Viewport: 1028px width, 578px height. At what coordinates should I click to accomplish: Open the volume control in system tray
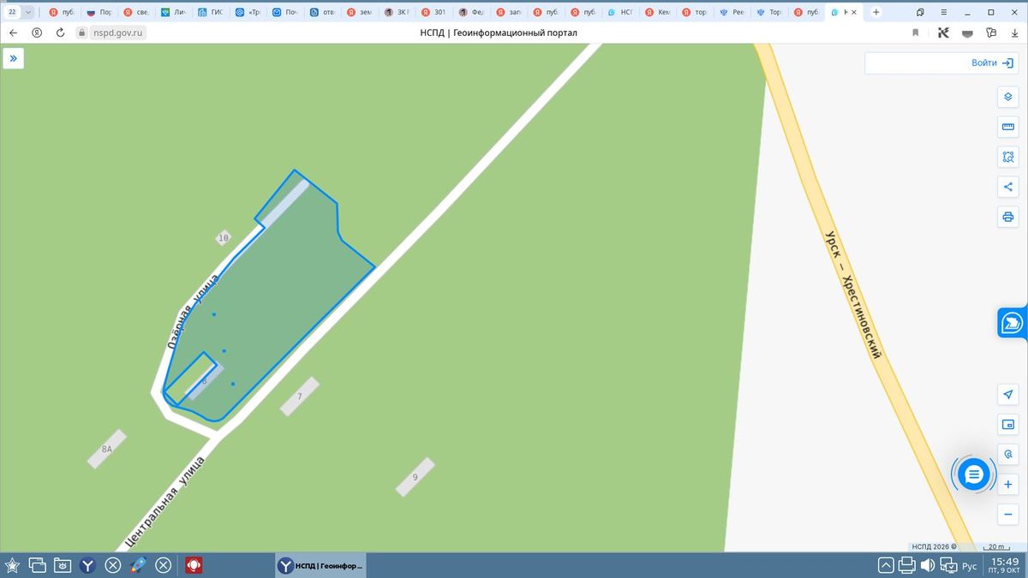[x=928, y=566]
